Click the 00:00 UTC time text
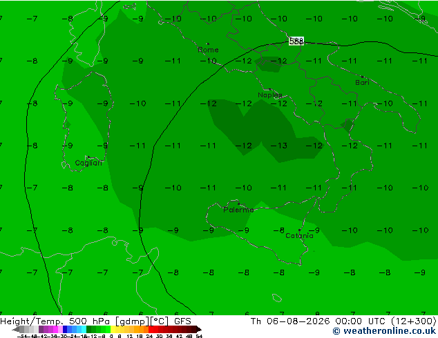This screenshot has height=338, width=438. click(x=360, y=321)
